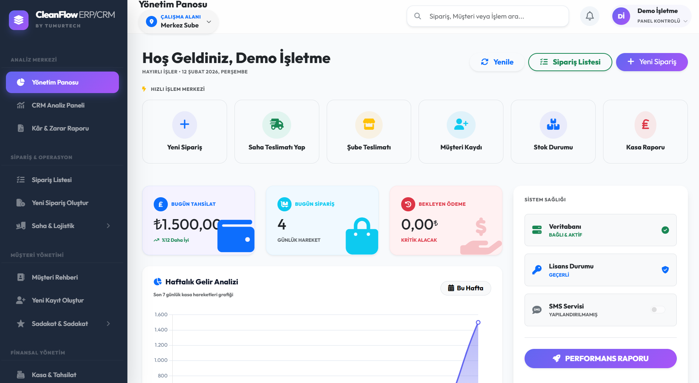Open the Panel Kontrolü dropdown
The width and height of the screenshot is (699, 383).
pyautogui.click(x=685, y=21)
